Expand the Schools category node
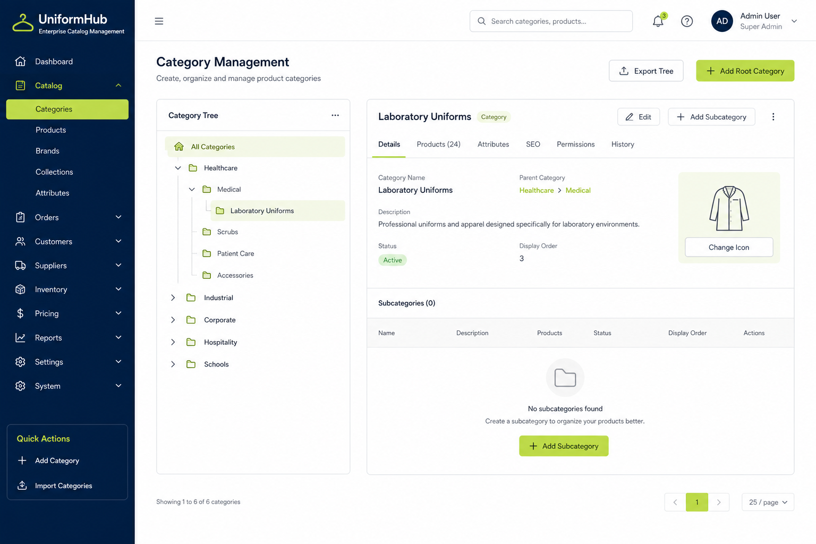Image resolution: width=816 pixels, height=544 pixels. [x=173, y=364]
